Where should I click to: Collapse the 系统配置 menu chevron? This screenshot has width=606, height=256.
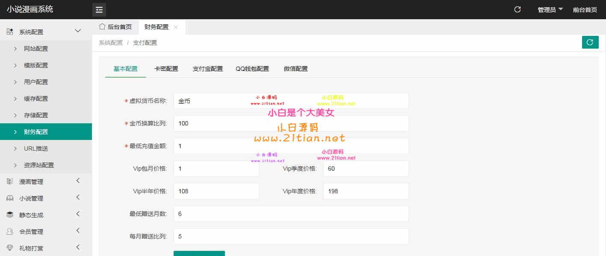click(78, 31)
